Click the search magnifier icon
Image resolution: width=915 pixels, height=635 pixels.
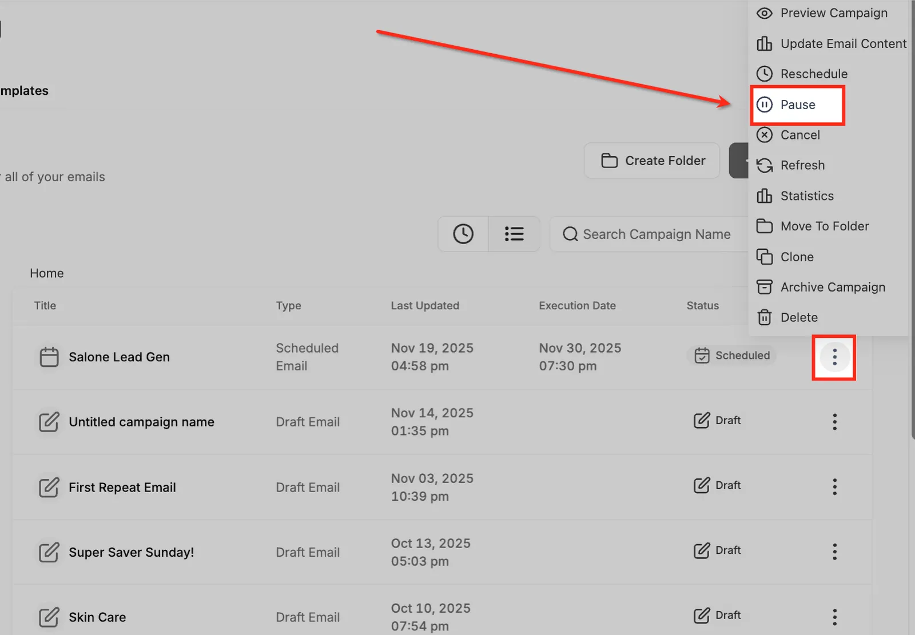(570, 234)
